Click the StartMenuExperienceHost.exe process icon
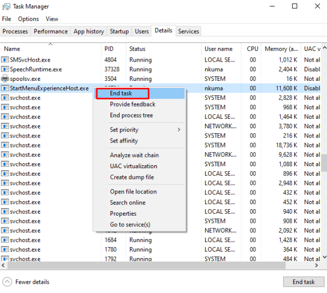This screenshot has width=327, height=293. click(5, 88)
